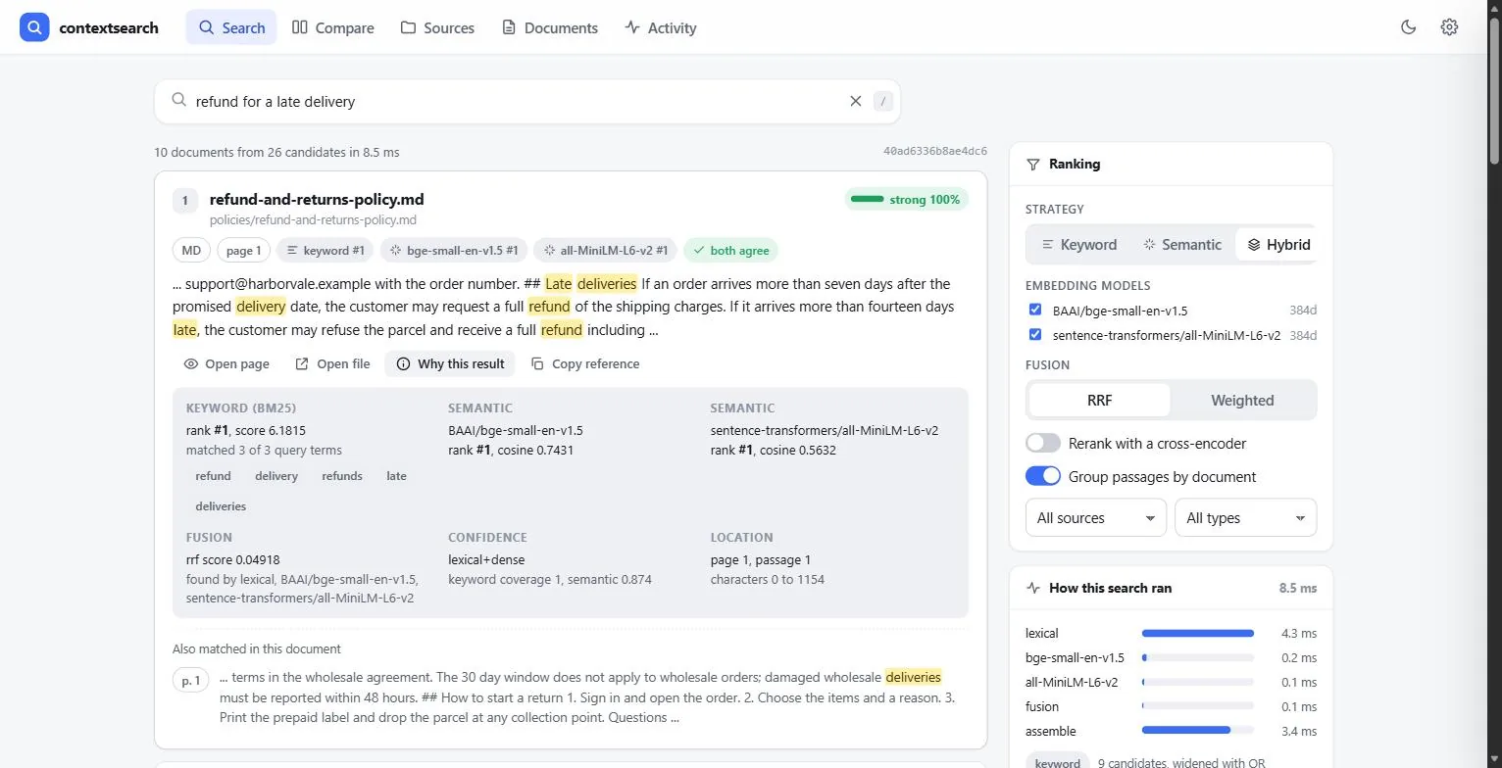Image resolution: width=1502 pixels, height=768 pixels.
Task: Toggle dark mode moon icon
Action: 1409,27
